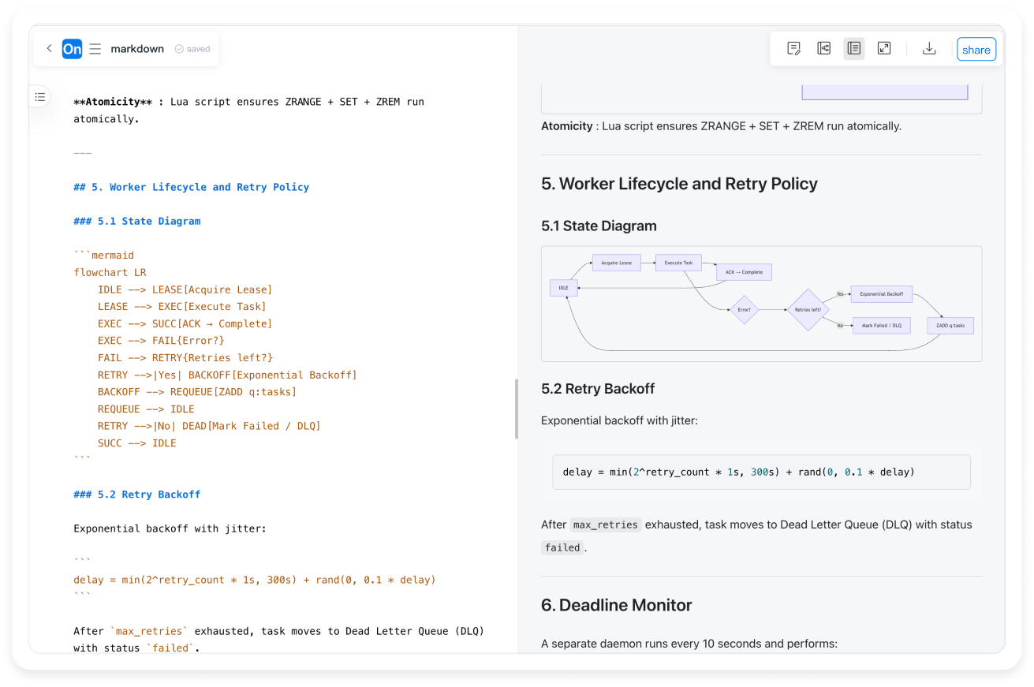The image size is (1034, 687).
Task: Click the 'Exponential Backoff' node in diagram
Action: point(882,294)
